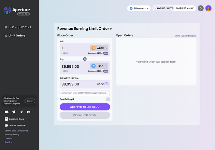Open the user avatar profile
This screenshot has width=215, height=150.
(208, 9)
